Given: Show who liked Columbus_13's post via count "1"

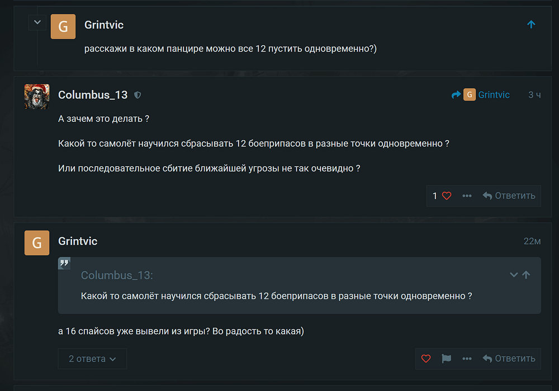Looking at the screenshot, I should [x=435, y=196].
